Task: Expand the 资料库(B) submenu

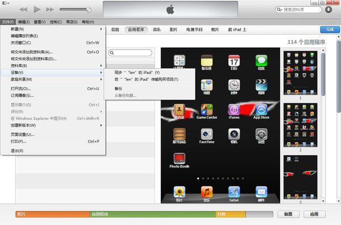Action: click(53, 66)
